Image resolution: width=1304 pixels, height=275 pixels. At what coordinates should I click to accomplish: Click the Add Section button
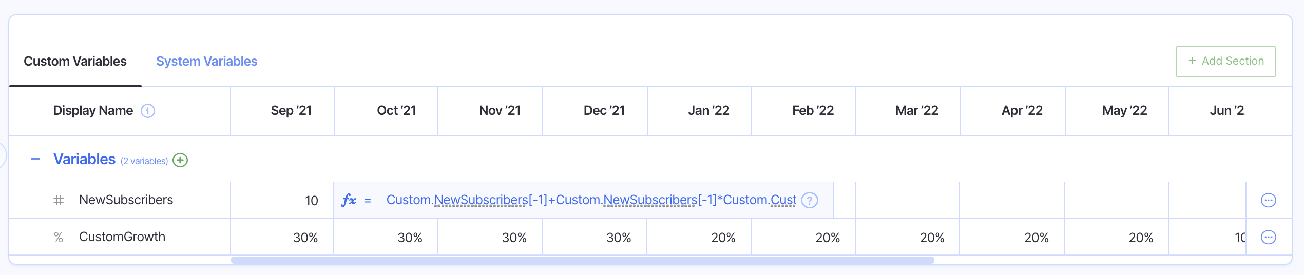point(1225,62)
